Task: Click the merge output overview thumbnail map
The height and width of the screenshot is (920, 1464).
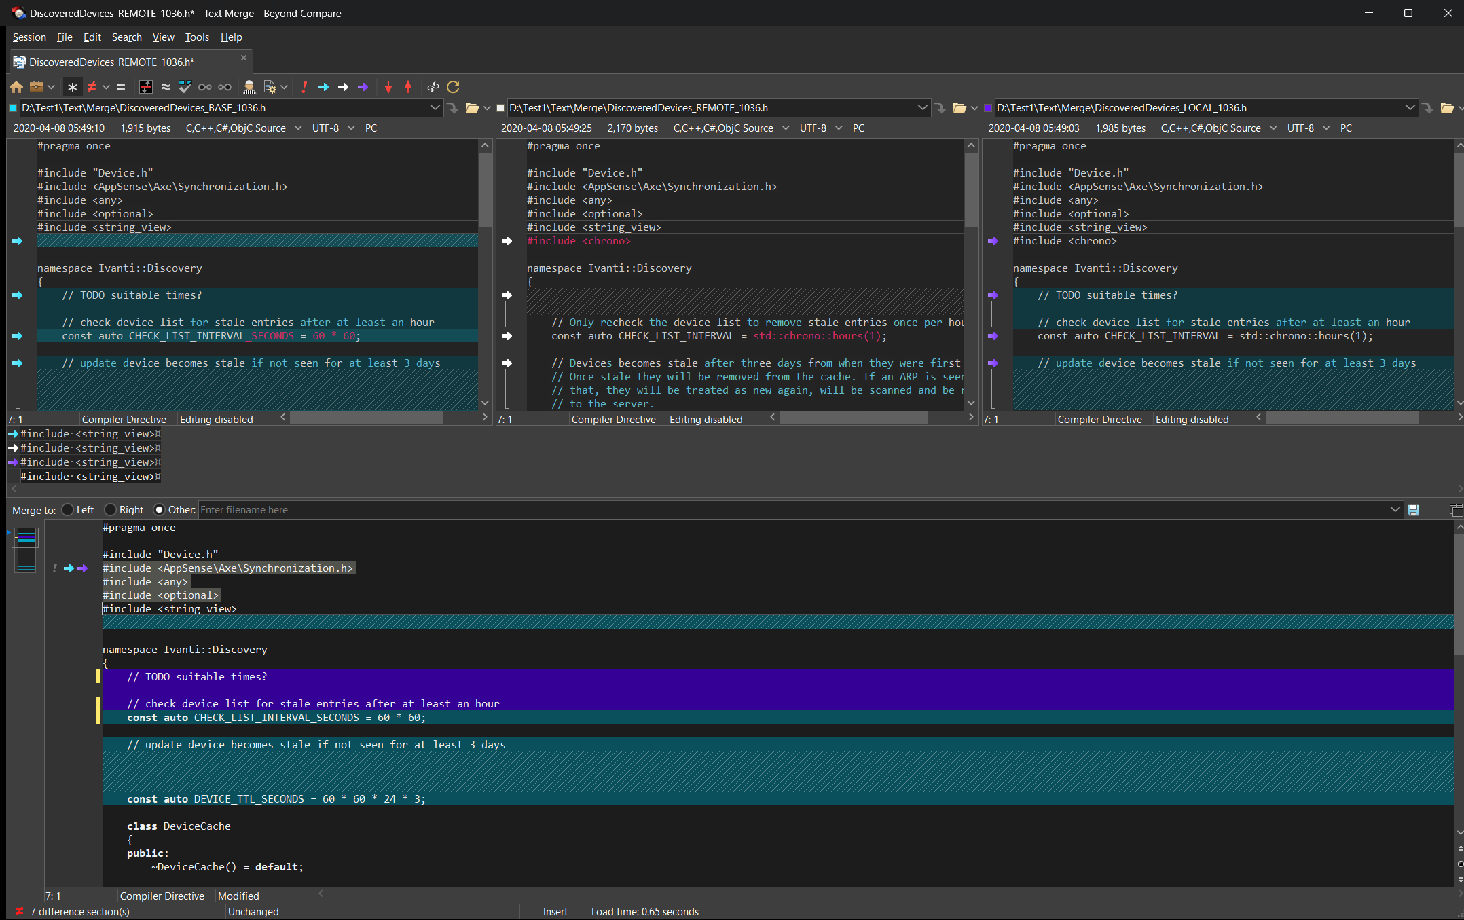Action: point(26,550)
